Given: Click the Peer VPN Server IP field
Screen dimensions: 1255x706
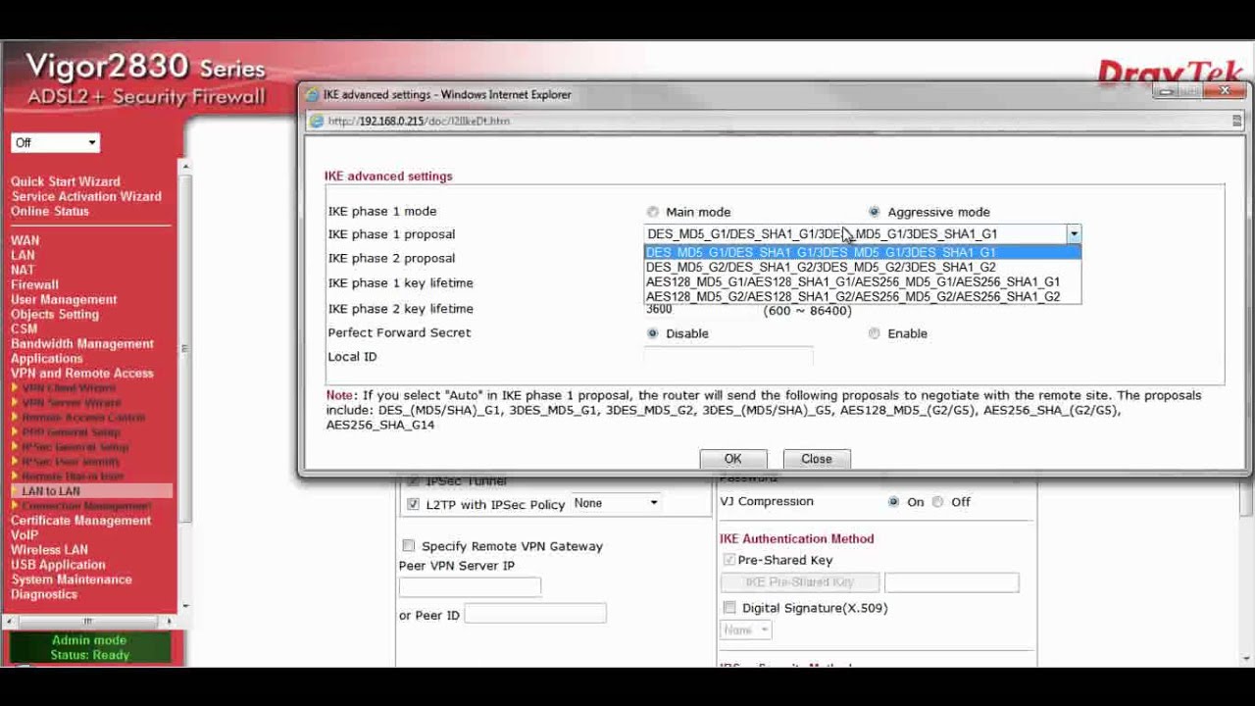Looking at the screenshot, I should pyautogui.click(x=470, y=586).
